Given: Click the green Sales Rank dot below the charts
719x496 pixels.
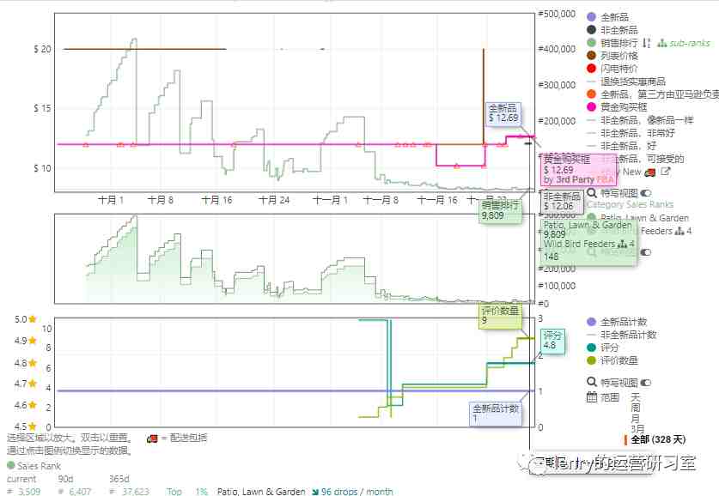Looking at the screenshot, I should coord(11,465).
